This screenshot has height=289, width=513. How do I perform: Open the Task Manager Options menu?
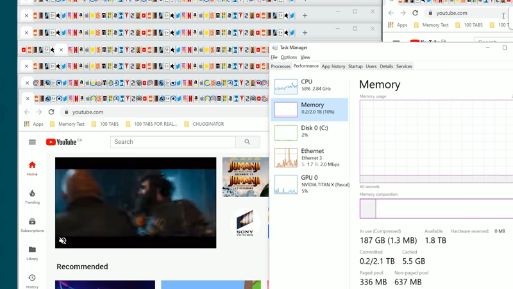coord(289,57)
